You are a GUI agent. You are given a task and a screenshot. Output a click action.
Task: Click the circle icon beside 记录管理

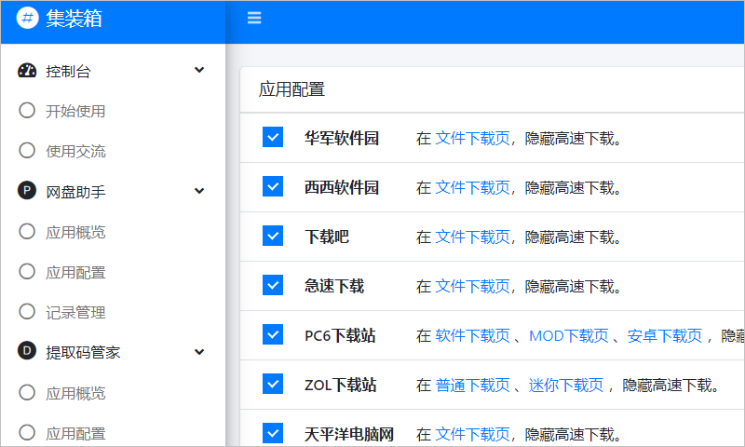(x=27, y=312)
